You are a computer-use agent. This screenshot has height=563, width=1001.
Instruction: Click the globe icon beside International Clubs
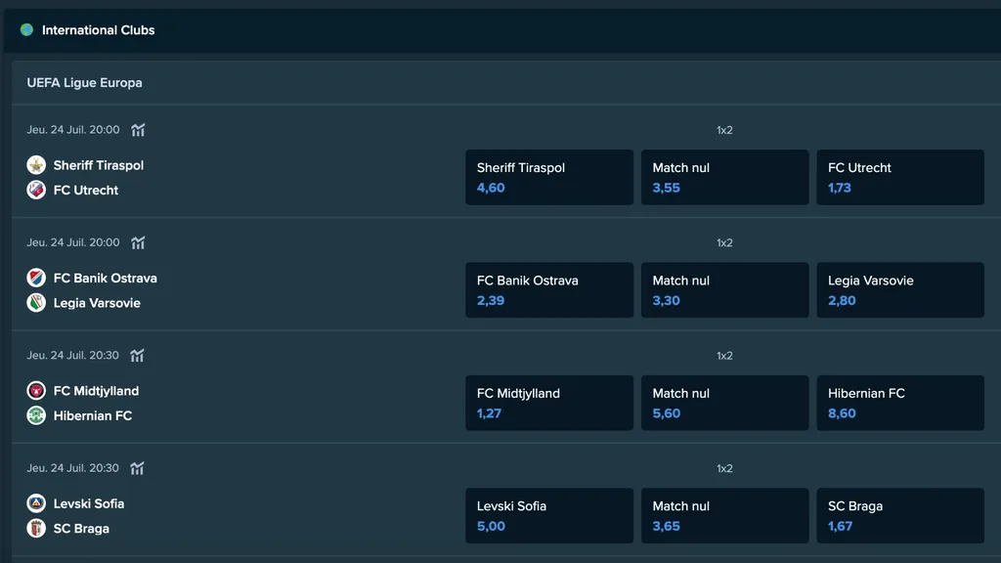[26, 30]
